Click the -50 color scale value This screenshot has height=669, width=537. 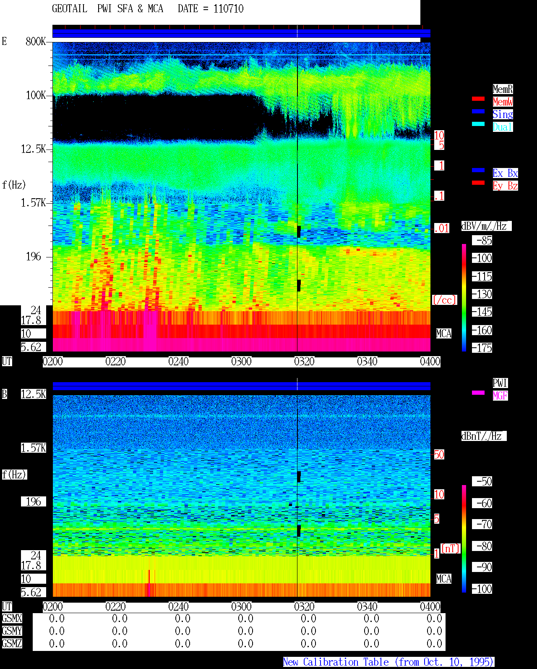tap(482, 481)
